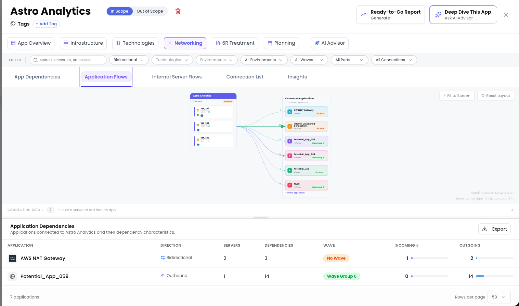519x306 pixels.
Task: Close the app detail panel
Action: click(x=506, y=15)
